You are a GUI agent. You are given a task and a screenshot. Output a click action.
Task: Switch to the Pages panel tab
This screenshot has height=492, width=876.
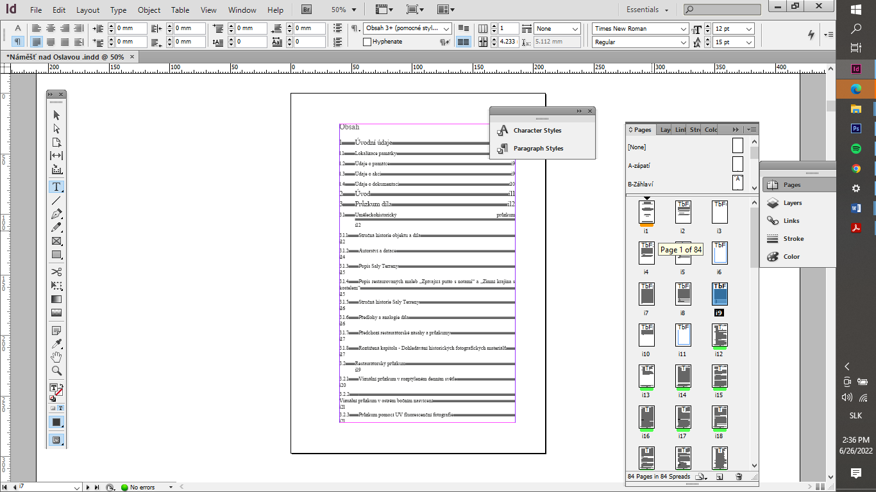pyautogui.click(x=641, y=129)
